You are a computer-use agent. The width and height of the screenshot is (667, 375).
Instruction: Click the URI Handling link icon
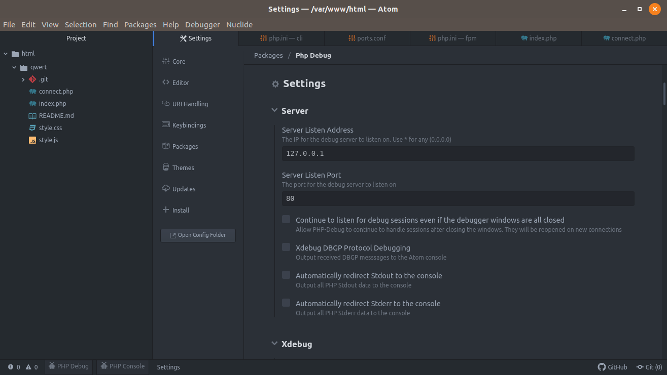click(166, 104)
